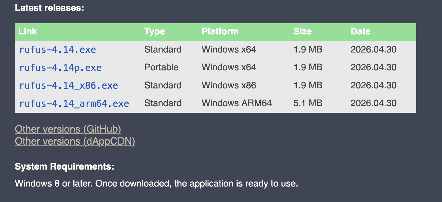The height and width of the screenshot is (202, 442).
Task: Click the Type column header
Action: pos(155,31)
